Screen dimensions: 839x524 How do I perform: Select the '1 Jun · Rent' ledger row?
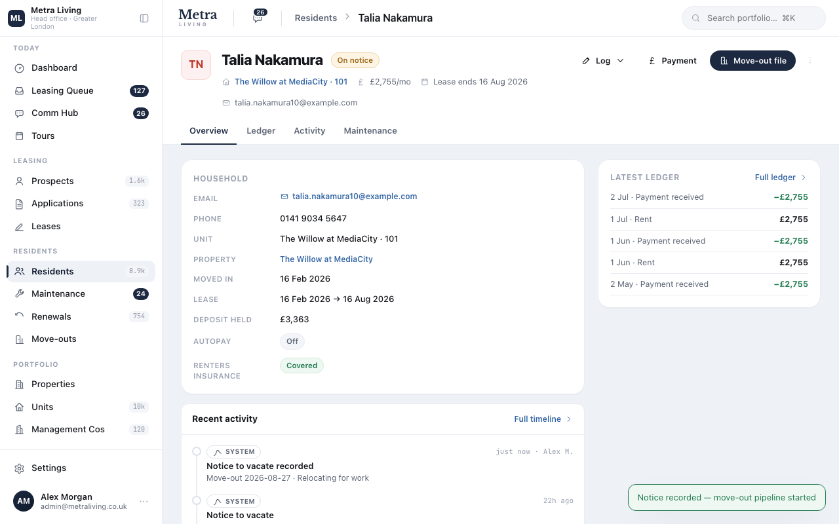(x=709, y=263)
